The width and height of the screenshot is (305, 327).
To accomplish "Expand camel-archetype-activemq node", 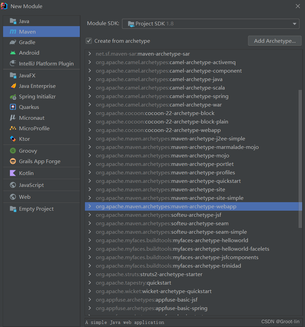I will pyautogui.click(x=90, y=62).
